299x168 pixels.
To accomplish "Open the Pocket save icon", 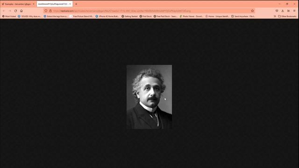I will pyautogui.click(x=277, y=11).
